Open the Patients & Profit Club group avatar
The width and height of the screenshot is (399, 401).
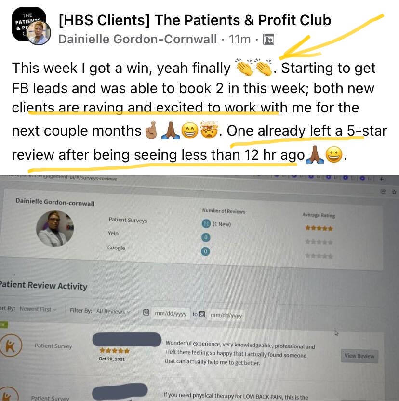[28, 24]
